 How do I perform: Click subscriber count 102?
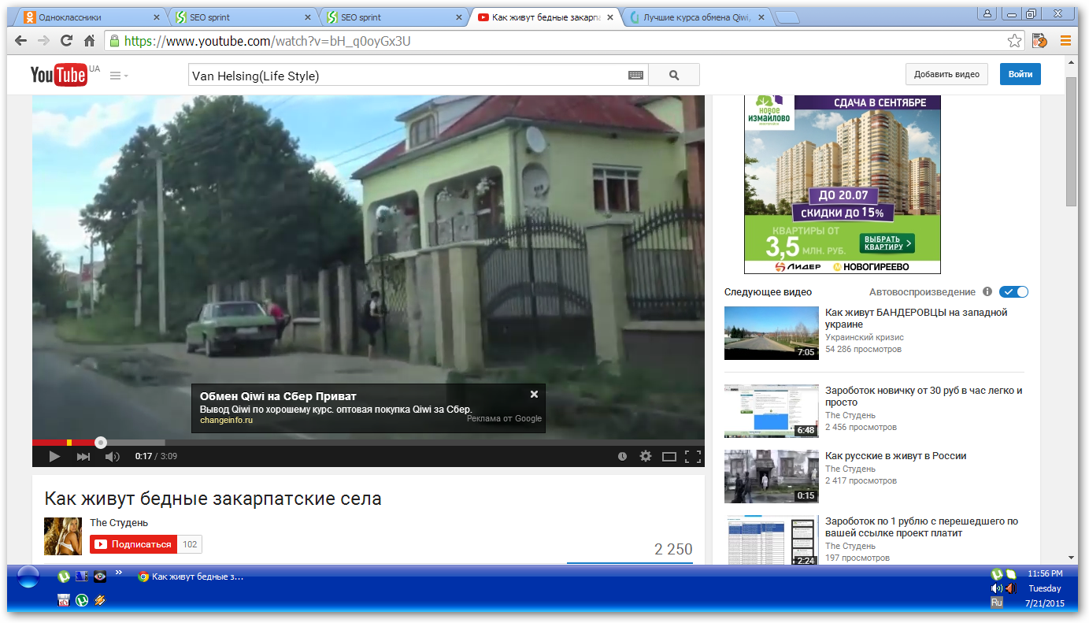[190, 544]
